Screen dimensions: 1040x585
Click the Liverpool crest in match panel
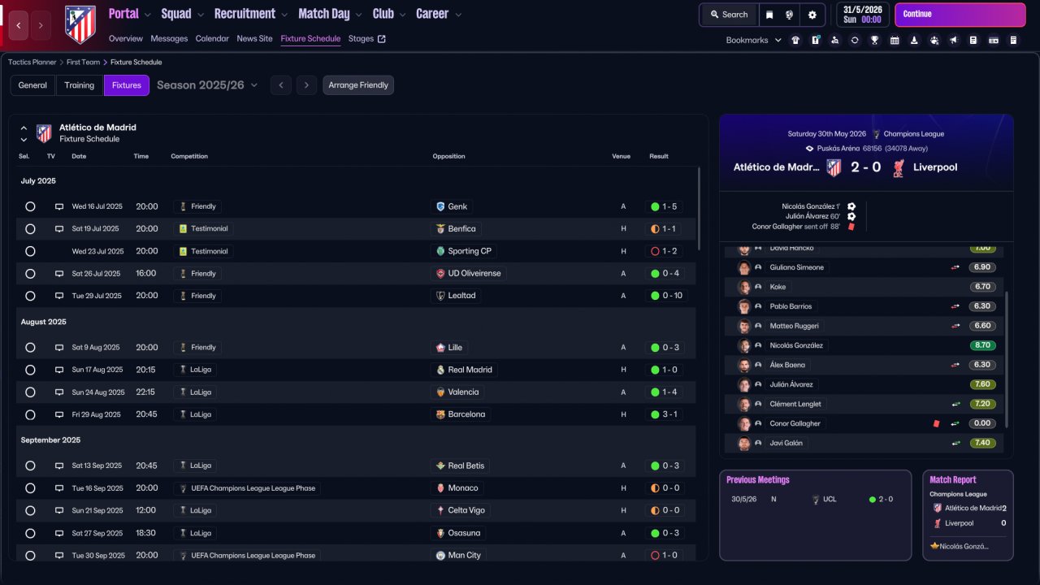click(x=899, y=167)
